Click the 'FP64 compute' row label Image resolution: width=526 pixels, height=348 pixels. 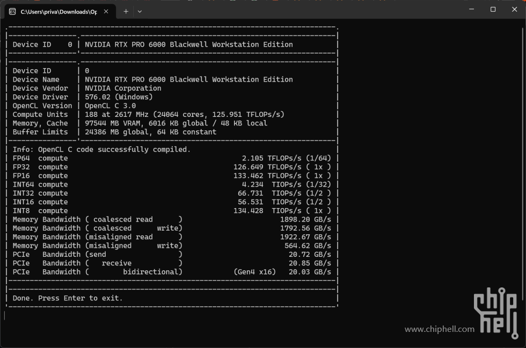coord(40,158)
